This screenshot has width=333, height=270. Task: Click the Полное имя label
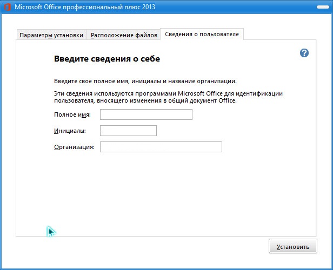click(x=72, y=114)
